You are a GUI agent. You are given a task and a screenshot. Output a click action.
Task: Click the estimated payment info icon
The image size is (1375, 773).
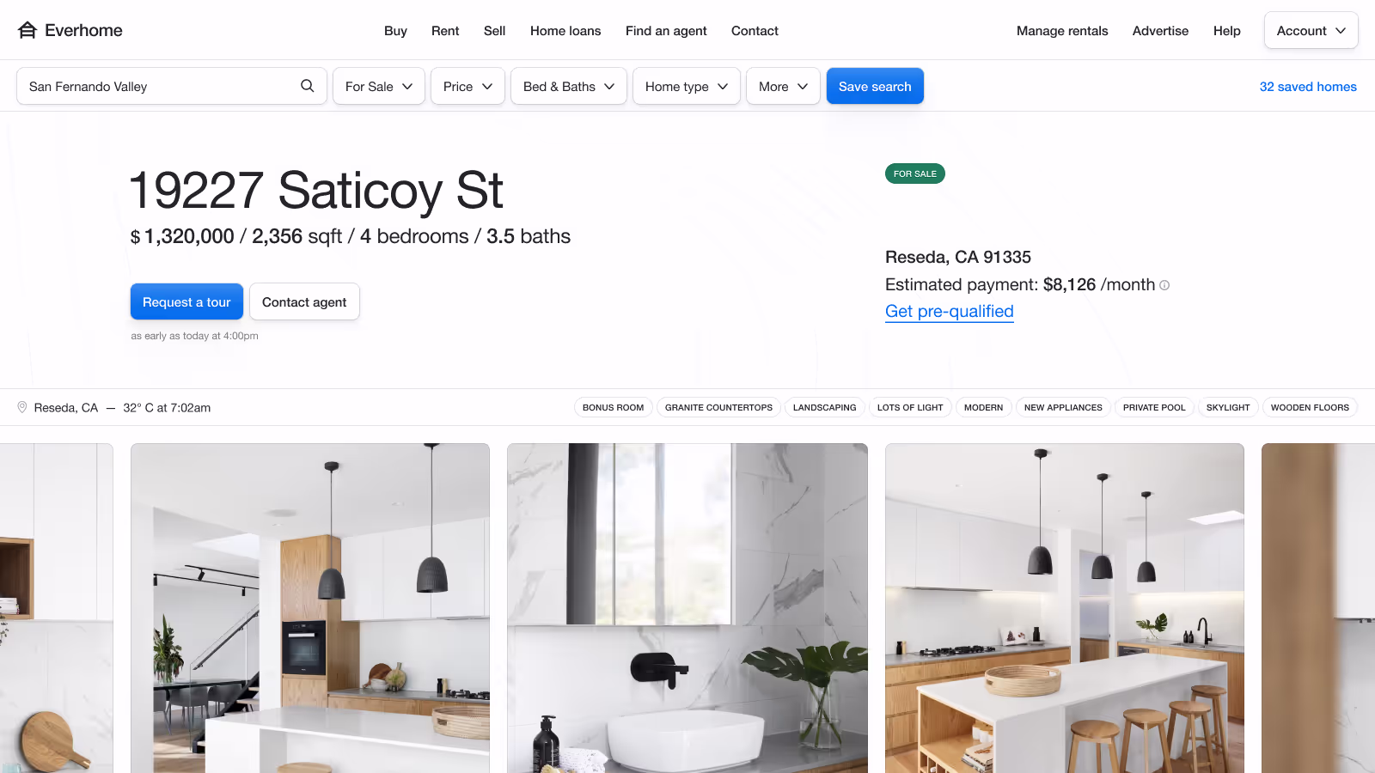click(1164, 285)
